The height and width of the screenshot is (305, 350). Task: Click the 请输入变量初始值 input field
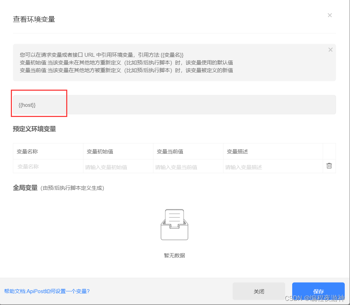(118, 167)
